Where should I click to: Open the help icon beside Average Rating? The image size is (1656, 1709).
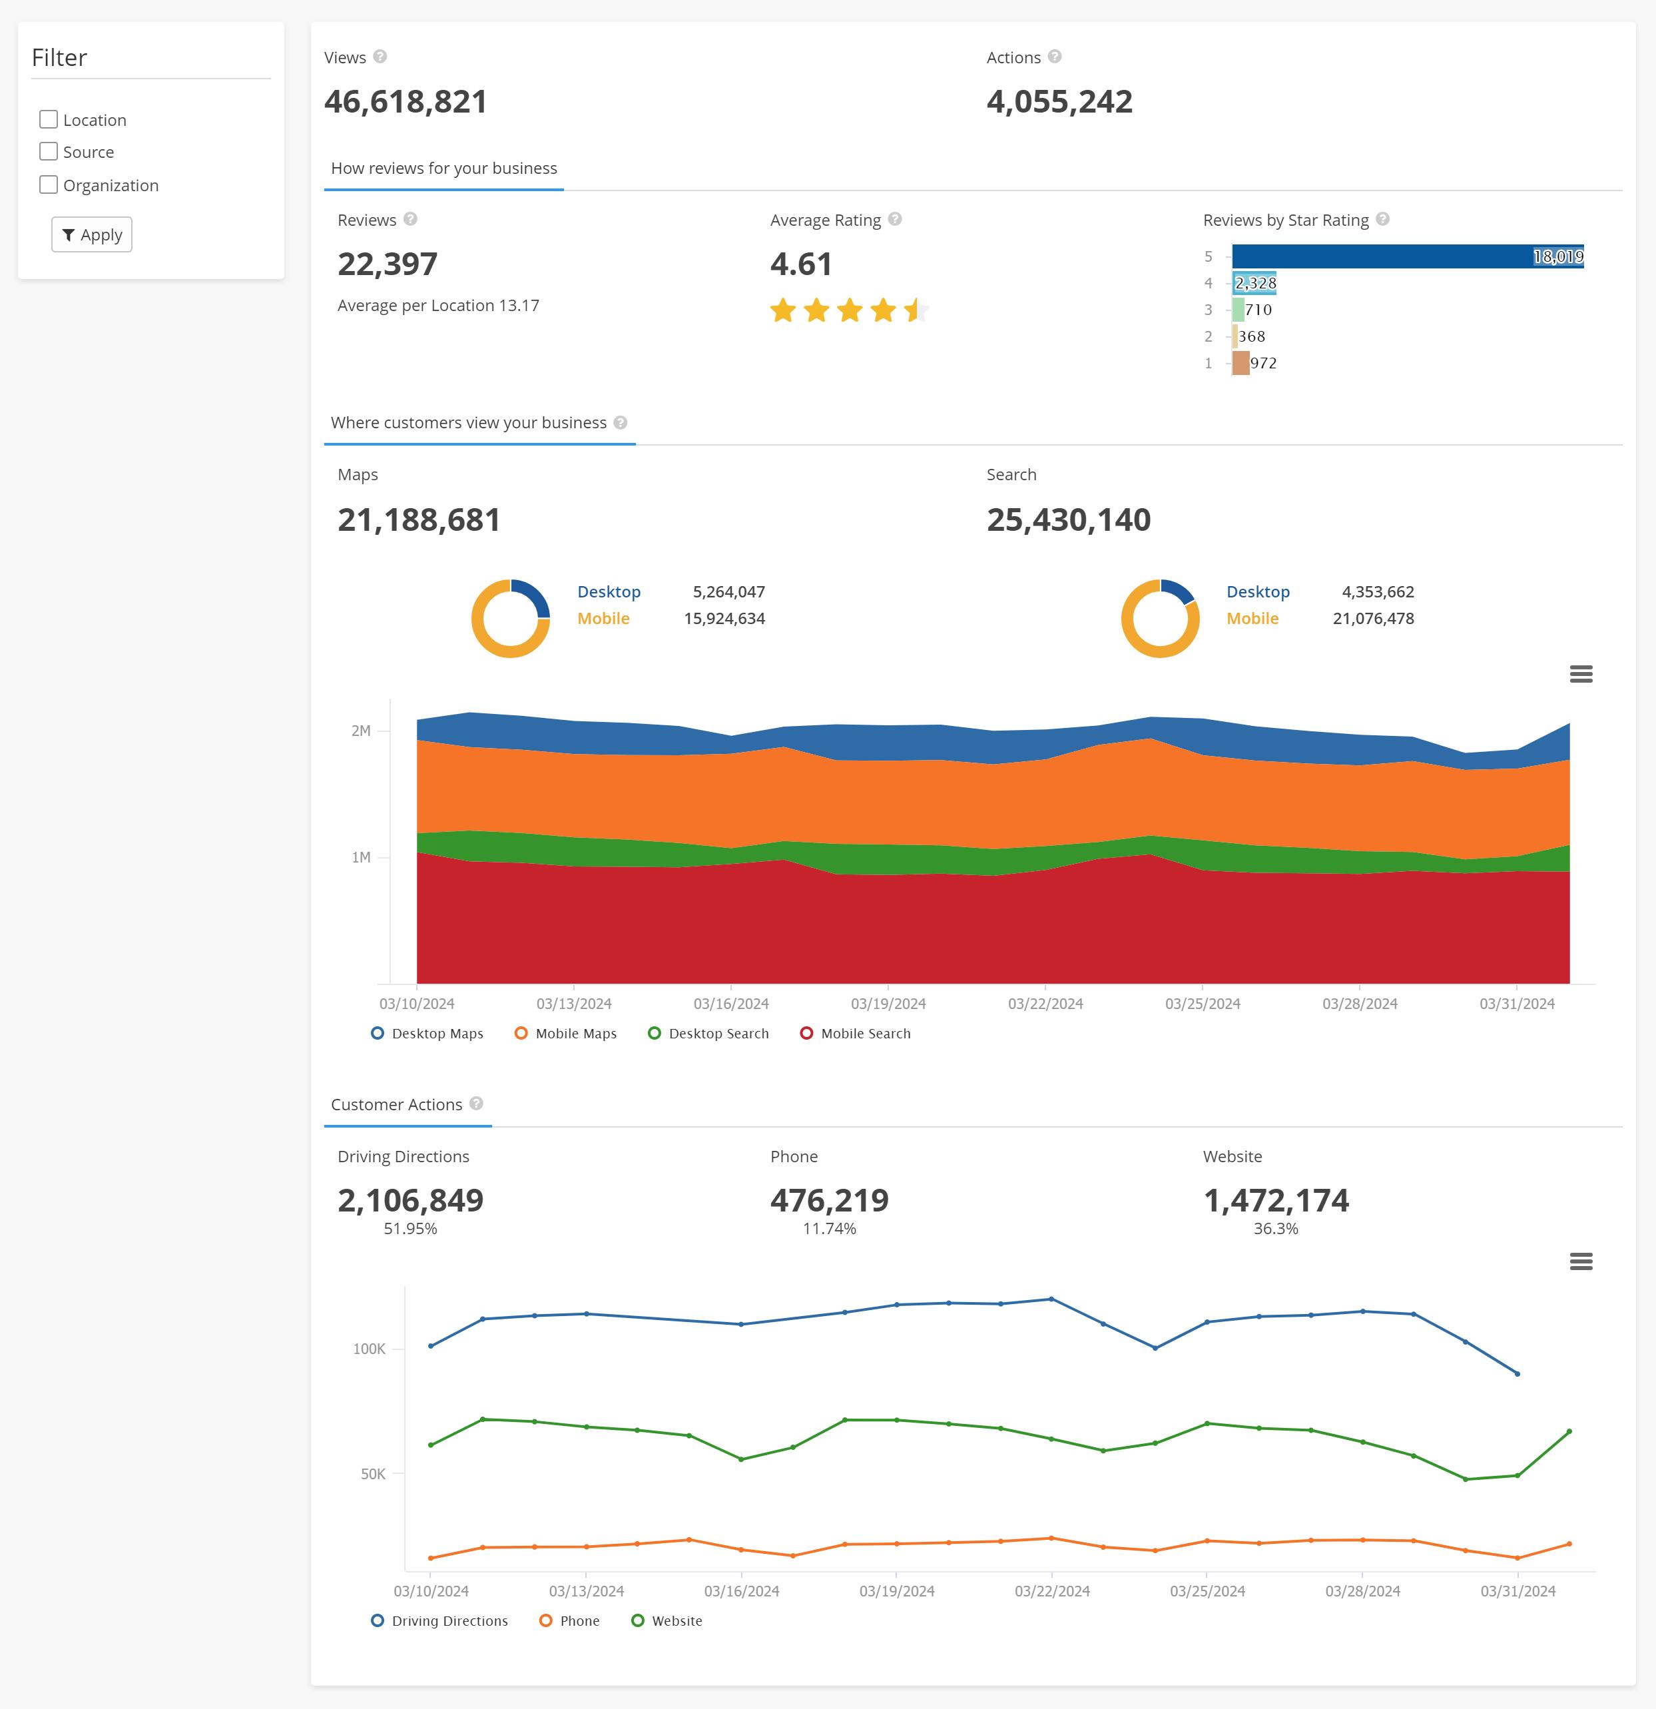[x=895, y=219]
